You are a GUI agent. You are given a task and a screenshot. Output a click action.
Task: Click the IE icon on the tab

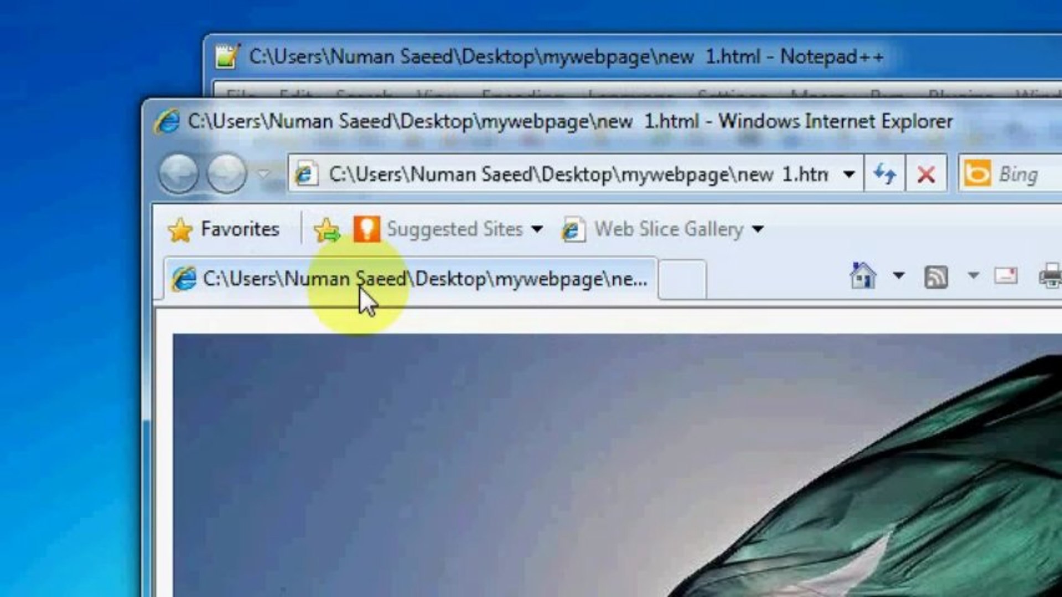(x=184, y=279)
